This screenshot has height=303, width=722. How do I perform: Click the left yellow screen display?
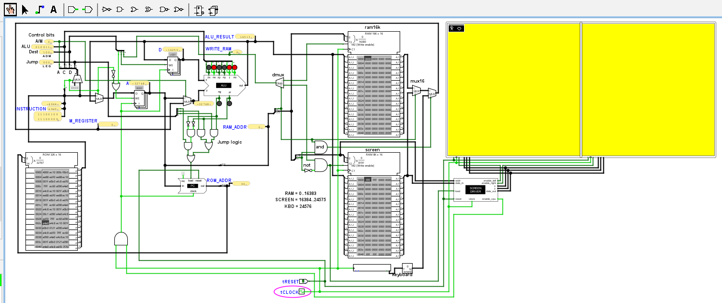(513, 89)
